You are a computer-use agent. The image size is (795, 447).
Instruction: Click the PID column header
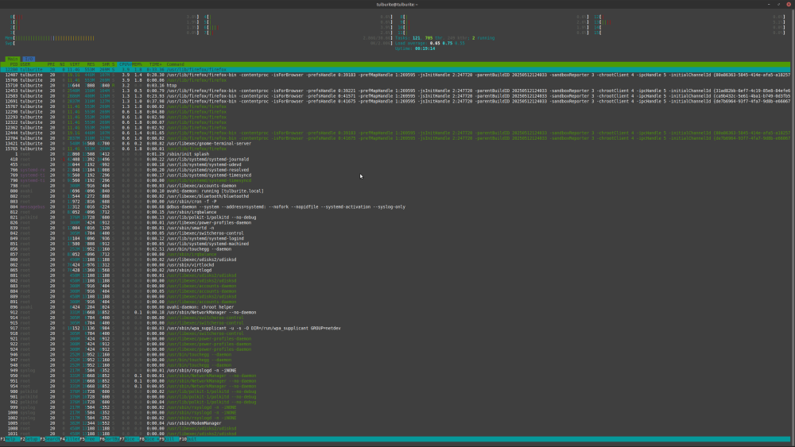pos(14,64)
